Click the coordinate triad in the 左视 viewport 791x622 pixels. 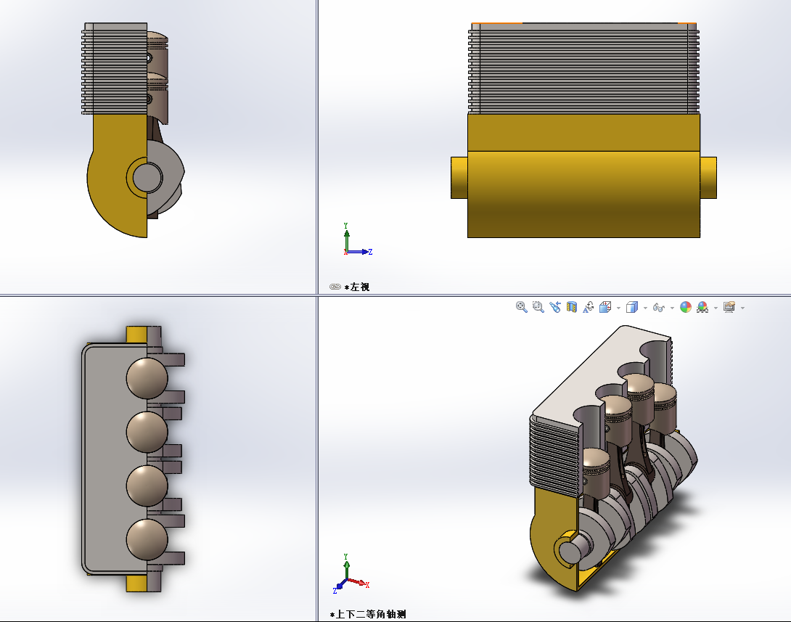tap(357, 240)
